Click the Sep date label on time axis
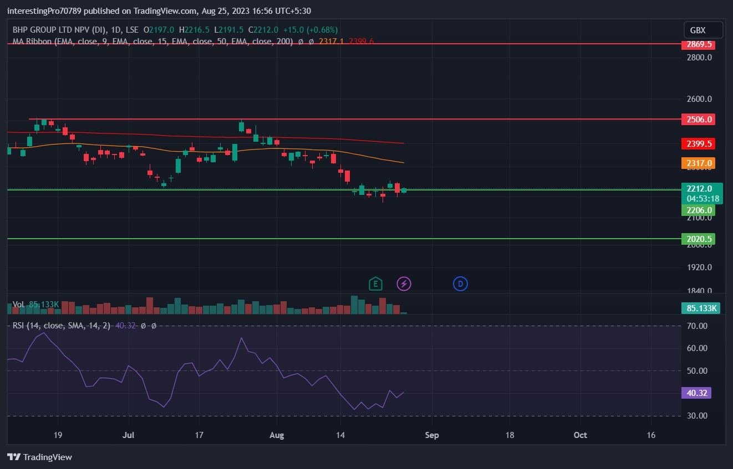Viewport: 733px width, 469px height. (x=432, y=435)
